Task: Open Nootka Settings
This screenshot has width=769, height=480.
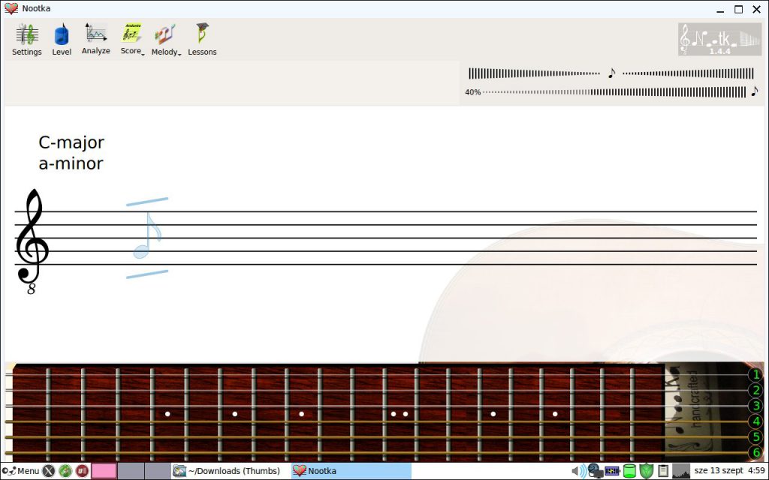Action: tap(26, 40)
